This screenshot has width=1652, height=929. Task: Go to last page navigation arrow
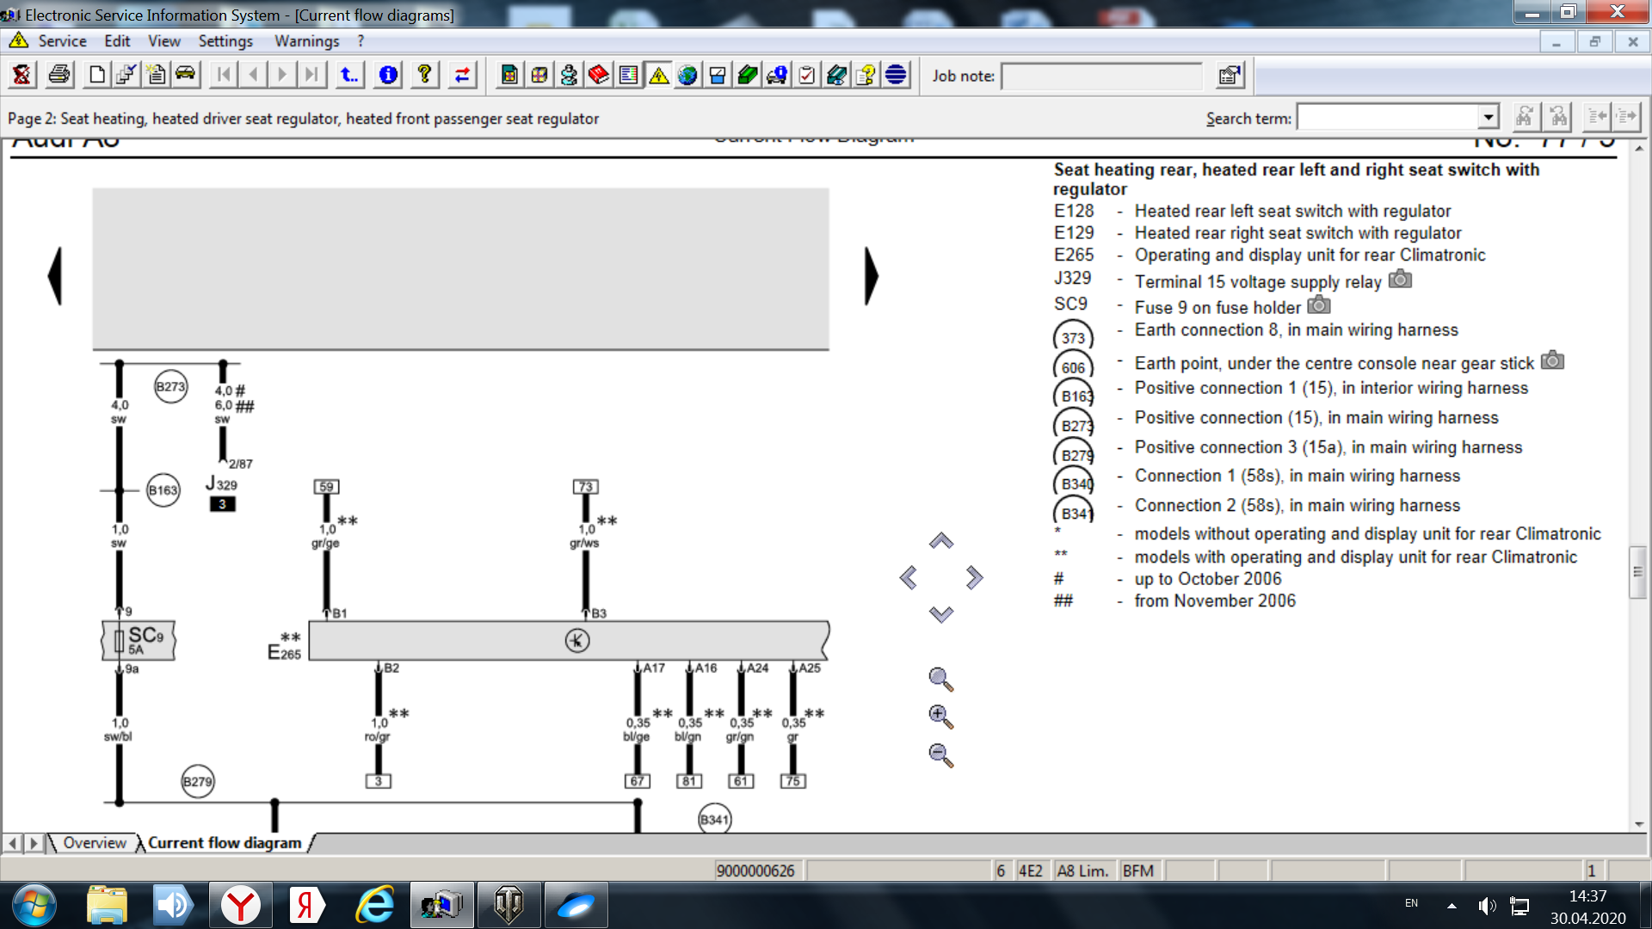point(311,76)
